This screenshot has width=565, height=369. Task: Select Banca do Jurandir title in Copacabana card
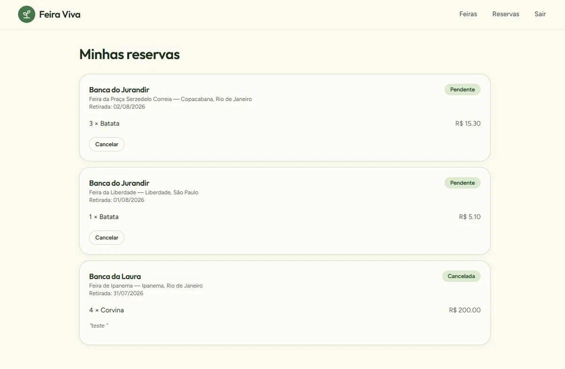(119, 90)
